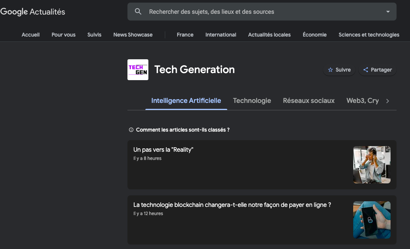Screen dimensions: 410x249
Task: Open the thumbnail of the phone with lock
Action: (x=372, y=220)
